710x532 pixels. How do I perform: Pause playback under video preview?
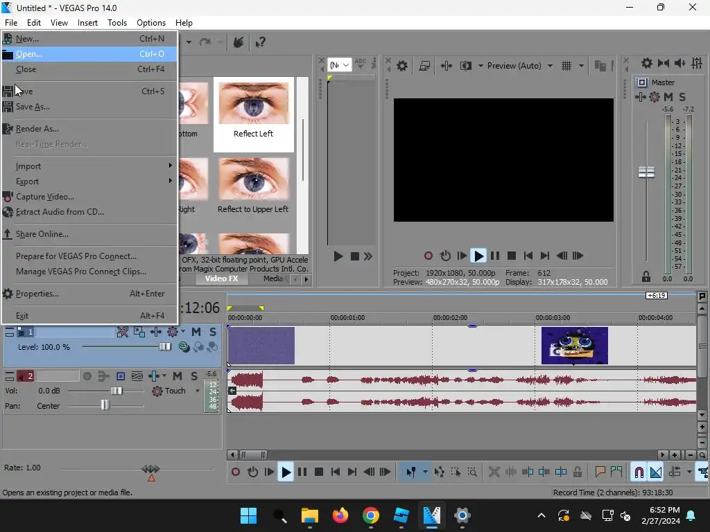[x=495, y=256]
